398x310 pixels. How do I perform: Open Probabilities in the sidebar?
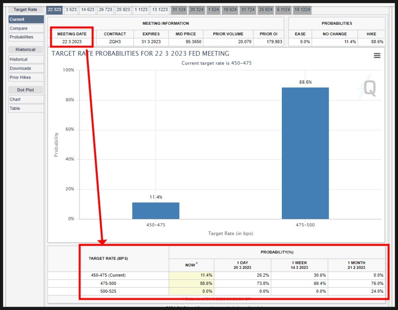tap(26, 37)
